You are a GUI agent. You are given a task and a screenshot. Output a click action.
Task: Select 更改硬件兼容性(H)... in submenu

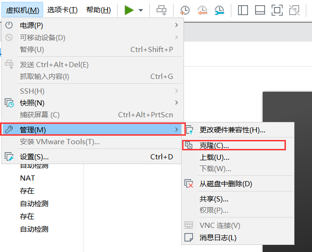(238, 130)
